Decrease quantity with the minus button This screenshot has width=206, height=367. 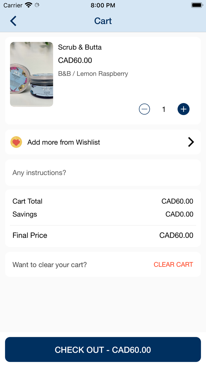[x=144, y=109]
